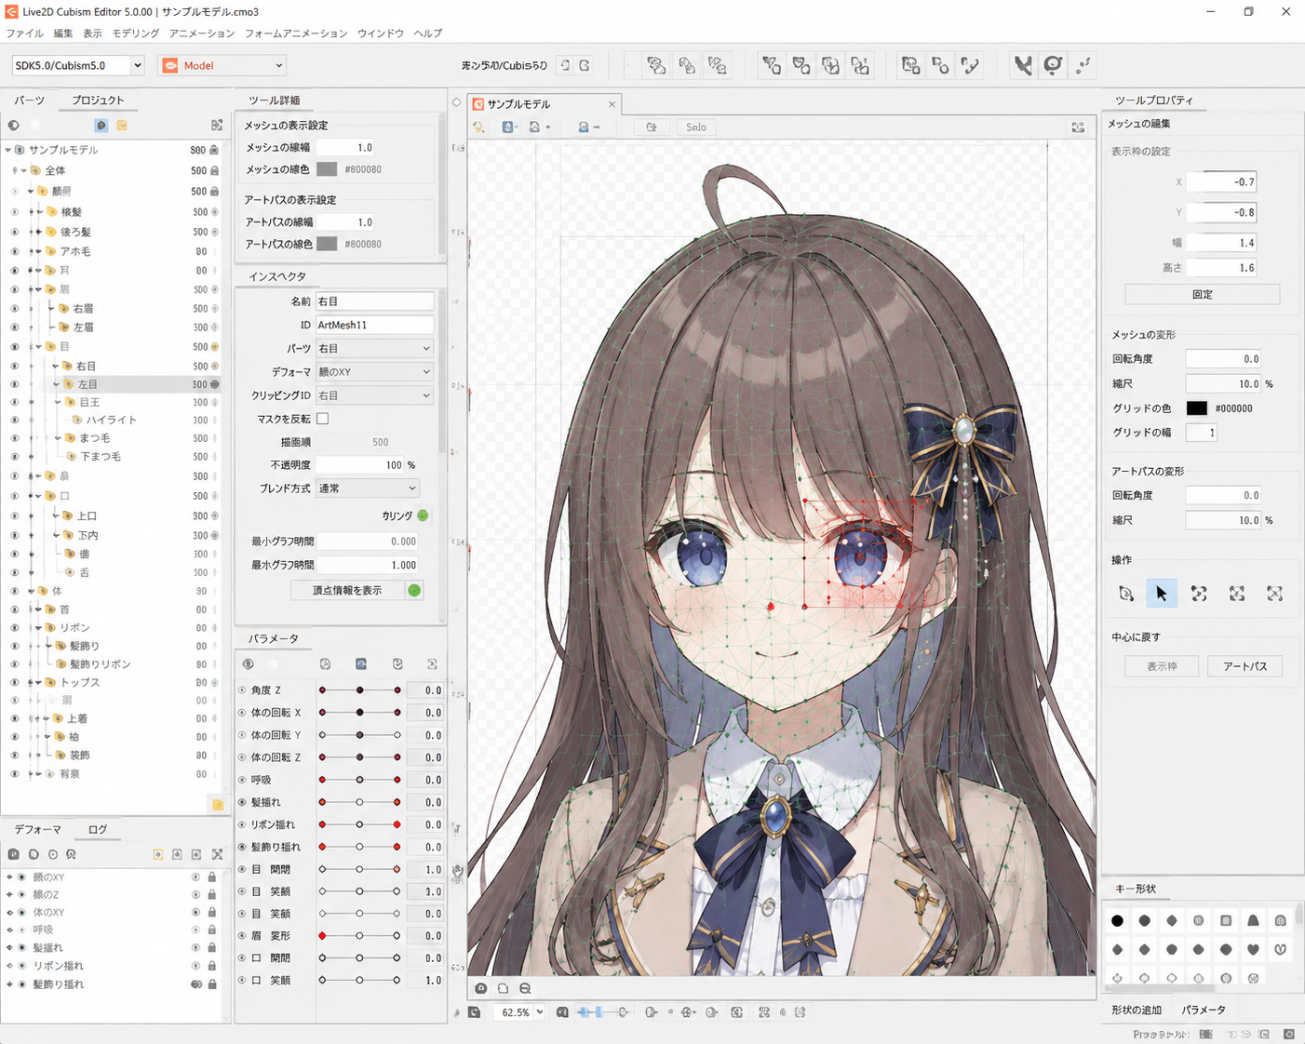Click the 頂点情報を表示 button
This screenshot has height=1044, width=1305.
point(347,590)
